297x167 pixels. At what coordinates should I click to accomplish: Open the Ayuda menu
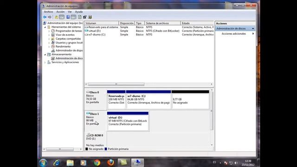tap(78, 12)
